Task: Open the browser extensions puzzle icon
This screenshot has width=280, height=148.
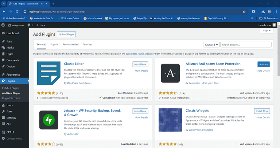Action: (x=253, y=12)
